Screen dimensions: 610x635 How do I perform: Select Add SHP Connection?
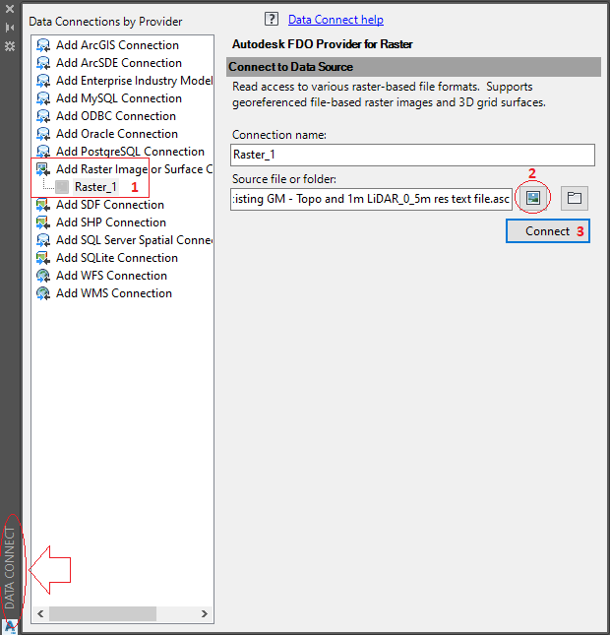click(111, 222)
